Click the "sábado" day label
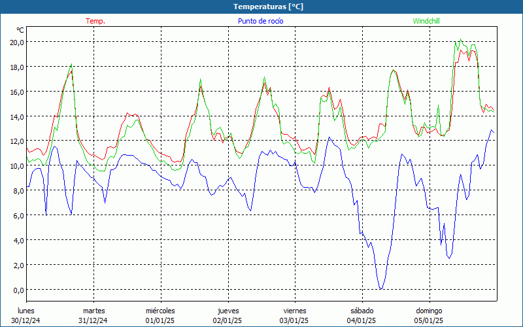This screenshot has width=523, height=327. point(362,311)
